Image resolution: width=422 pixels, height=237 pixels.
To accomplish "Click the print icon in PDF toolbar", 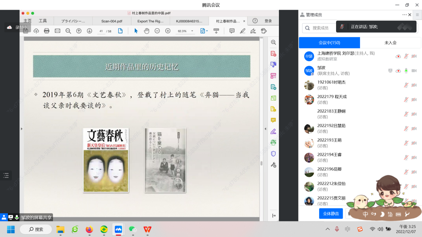I will [47, 31].
